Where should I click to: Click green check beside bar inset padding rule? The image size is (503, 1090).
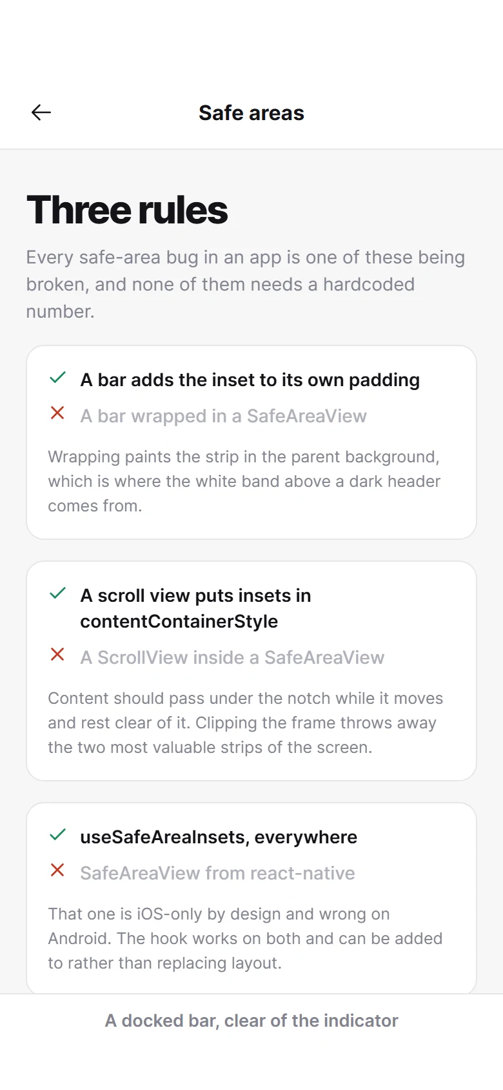pyautogui.click(x=57, y=378)
